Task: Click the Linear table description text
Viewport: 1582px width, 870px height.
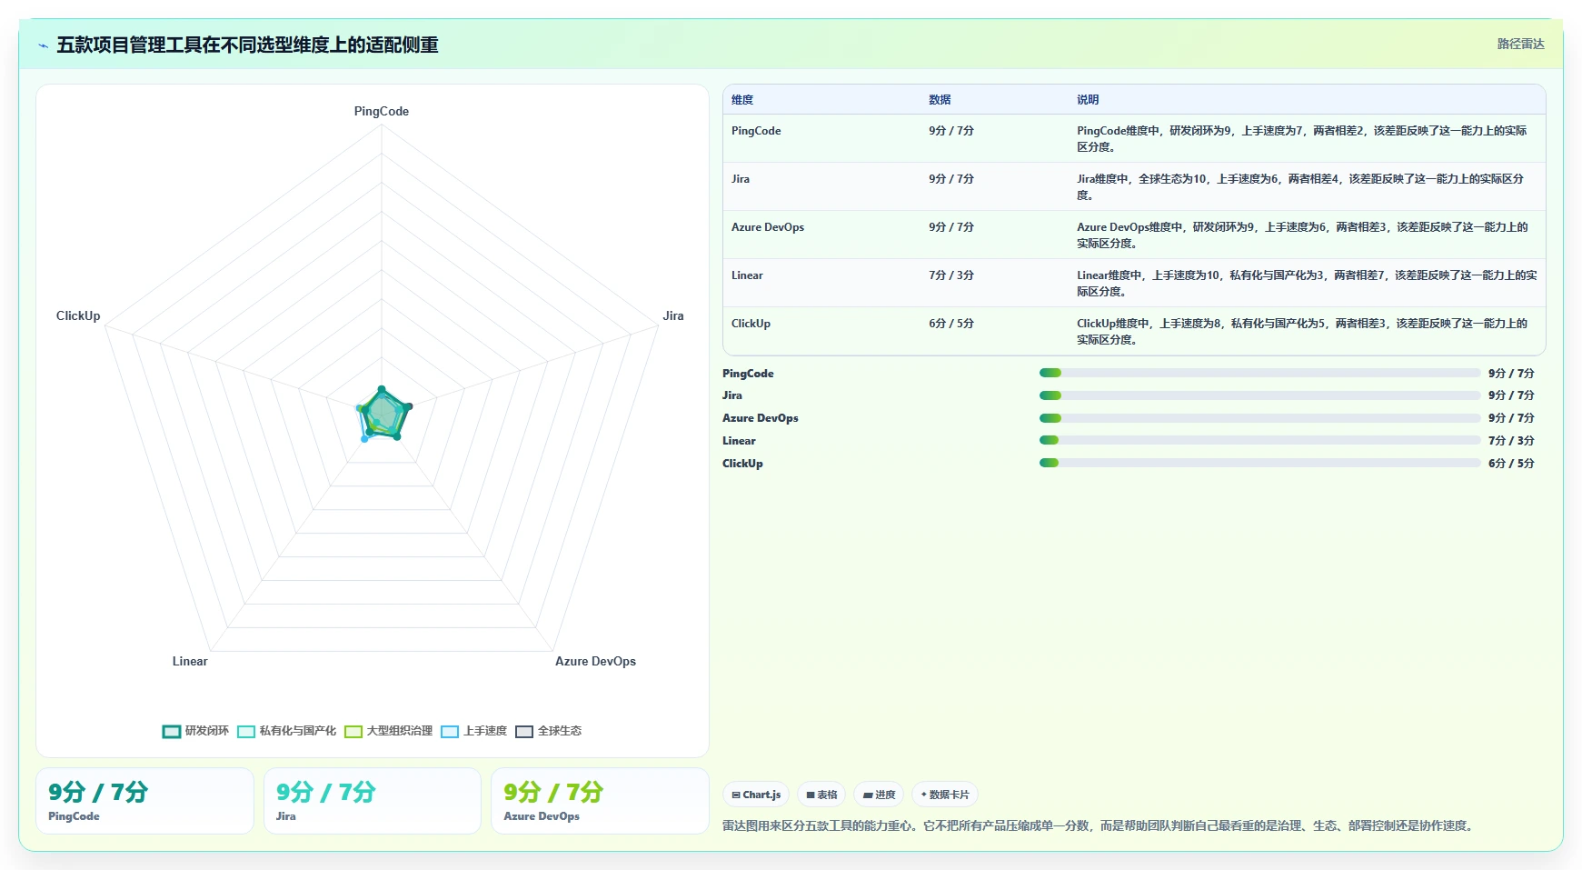Action: coord(1307,284)
